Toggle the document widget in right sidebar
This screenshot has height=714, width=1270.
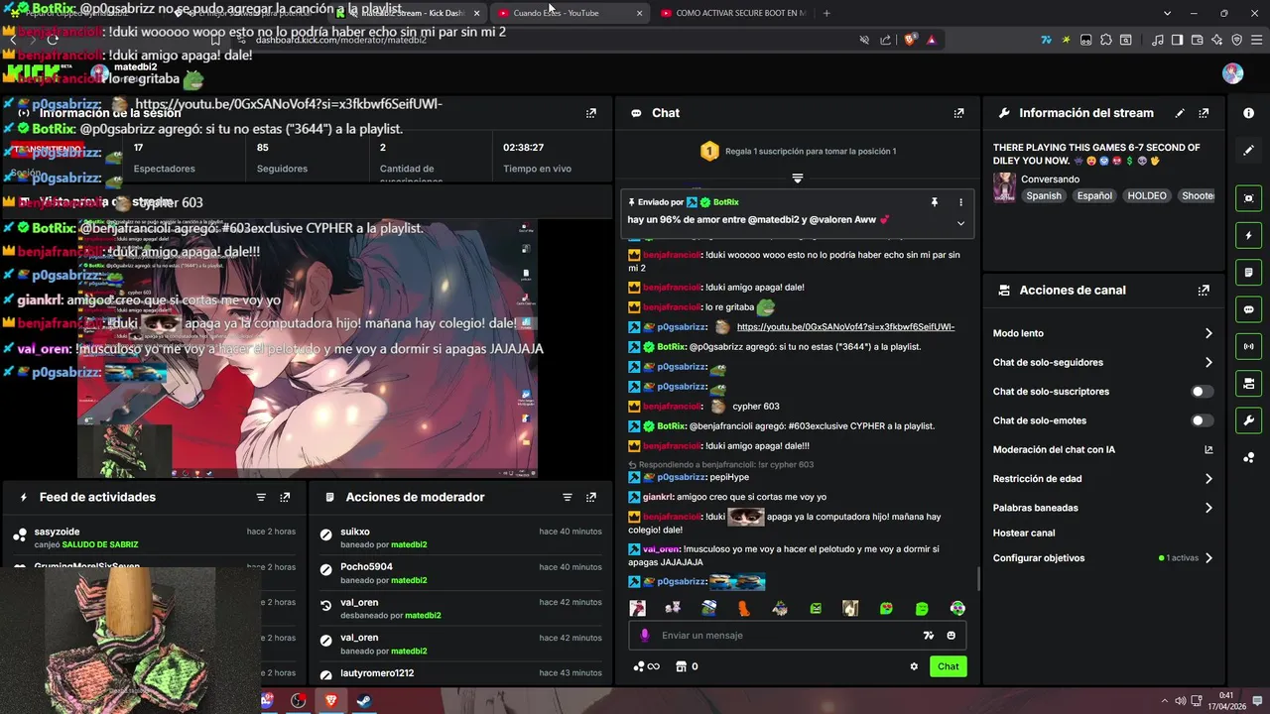click(1249, 273)
